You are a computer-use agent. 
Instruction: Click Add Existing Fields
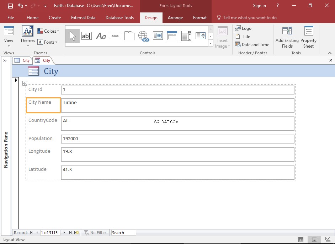tap(287, 37)
